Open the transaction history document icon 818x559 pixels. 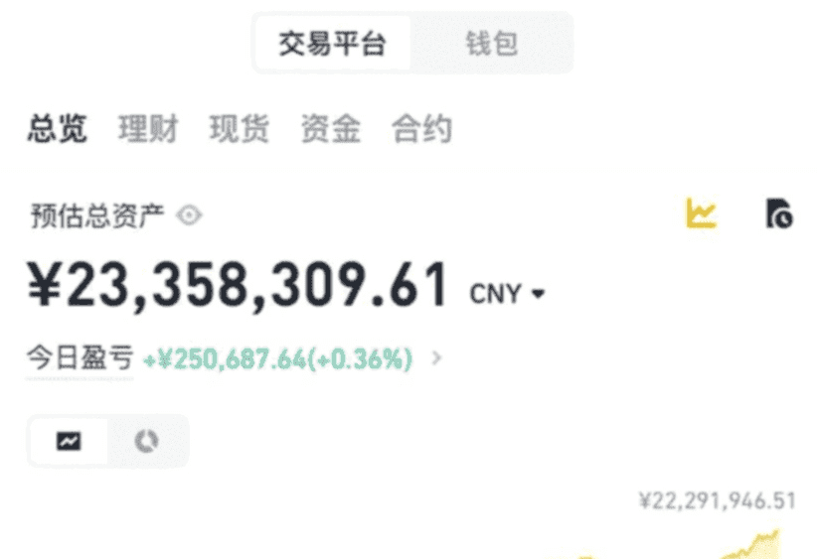click(x=779, y=213)
